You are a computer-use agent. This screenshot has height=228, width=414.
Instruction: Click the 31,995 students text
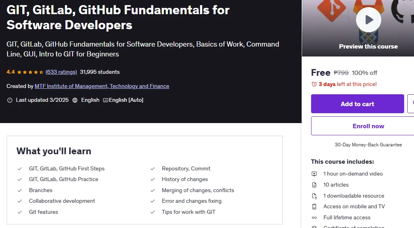(100, 72)
